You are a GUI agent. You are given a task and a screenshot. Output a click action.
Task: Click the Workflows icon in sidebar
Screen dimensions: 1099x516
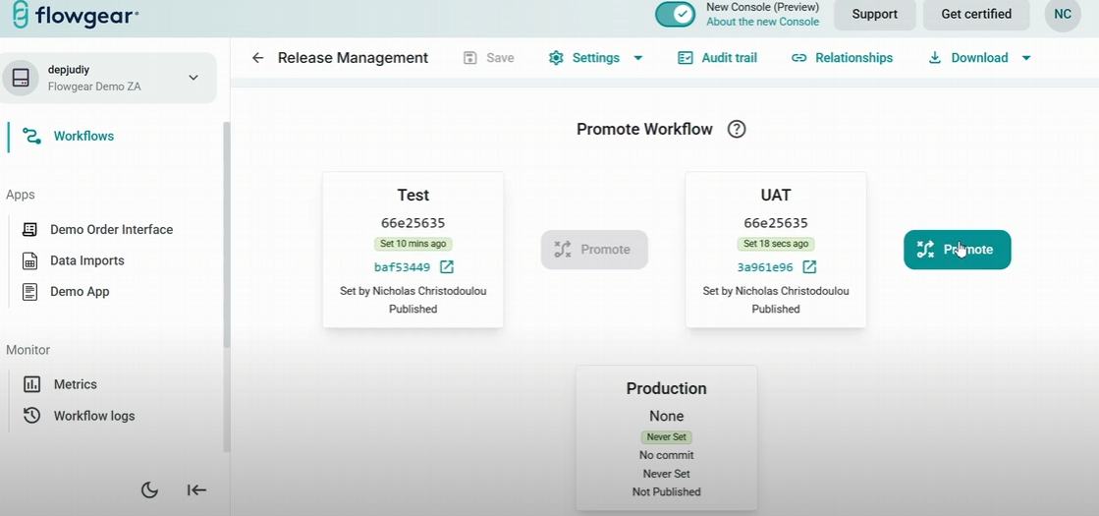pyautogui.click(x=31, y=136)
